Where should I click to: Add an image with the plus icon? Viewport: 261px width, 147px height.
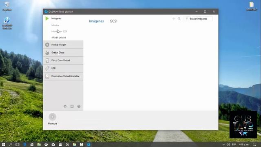coord(174,19)
